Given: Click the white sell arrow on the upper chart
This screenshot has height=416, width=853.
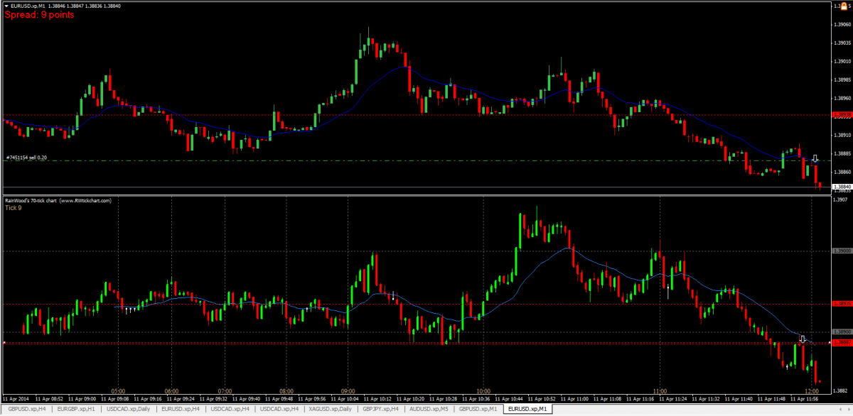Looking at the screenshot, I should [x=815, y=158].
